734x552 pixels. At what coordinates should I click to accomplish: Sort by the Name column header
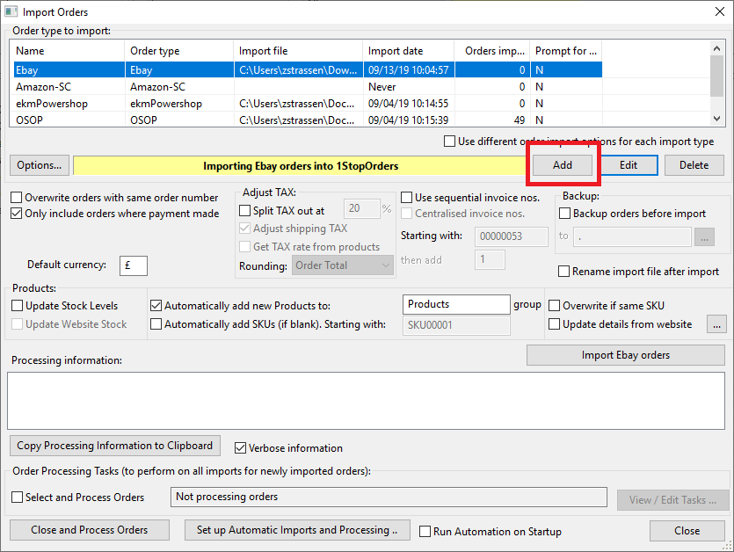click(x=67, y=51)
